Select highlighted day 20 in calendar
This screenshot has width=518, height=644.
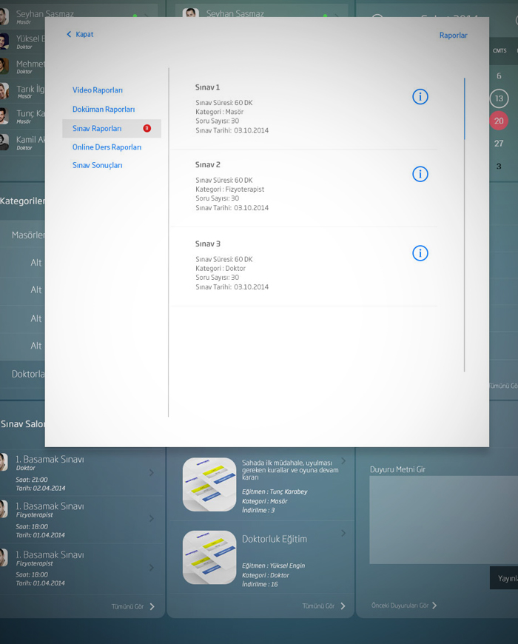click(499, 121)
